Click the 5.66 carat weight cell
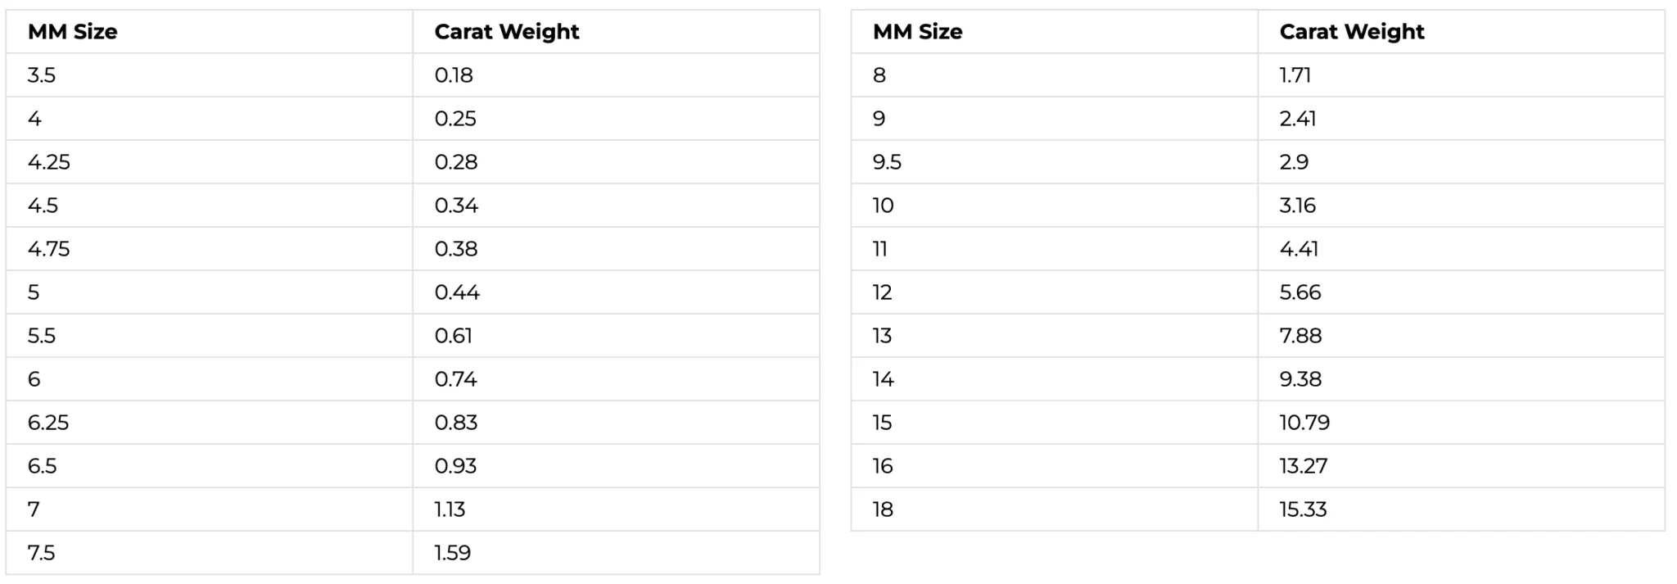Image resolution: width=1677 pixels, height=584 pixels. (1300, 292)
